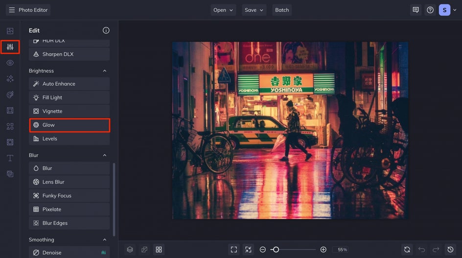
Task: Click the help question mark icon
Action: point(430,10)
